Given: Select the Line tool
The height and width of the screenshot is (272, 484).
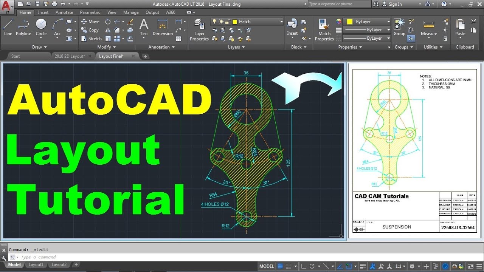Looking at the screenshot, I should click(8, 27).
